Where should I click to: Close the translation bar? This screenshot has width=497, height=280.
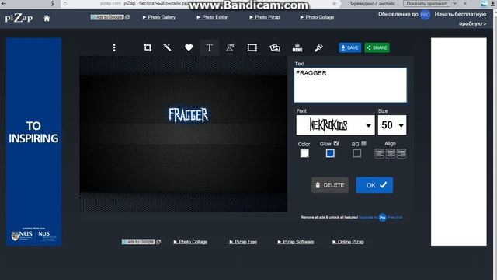tap(464, 3)
